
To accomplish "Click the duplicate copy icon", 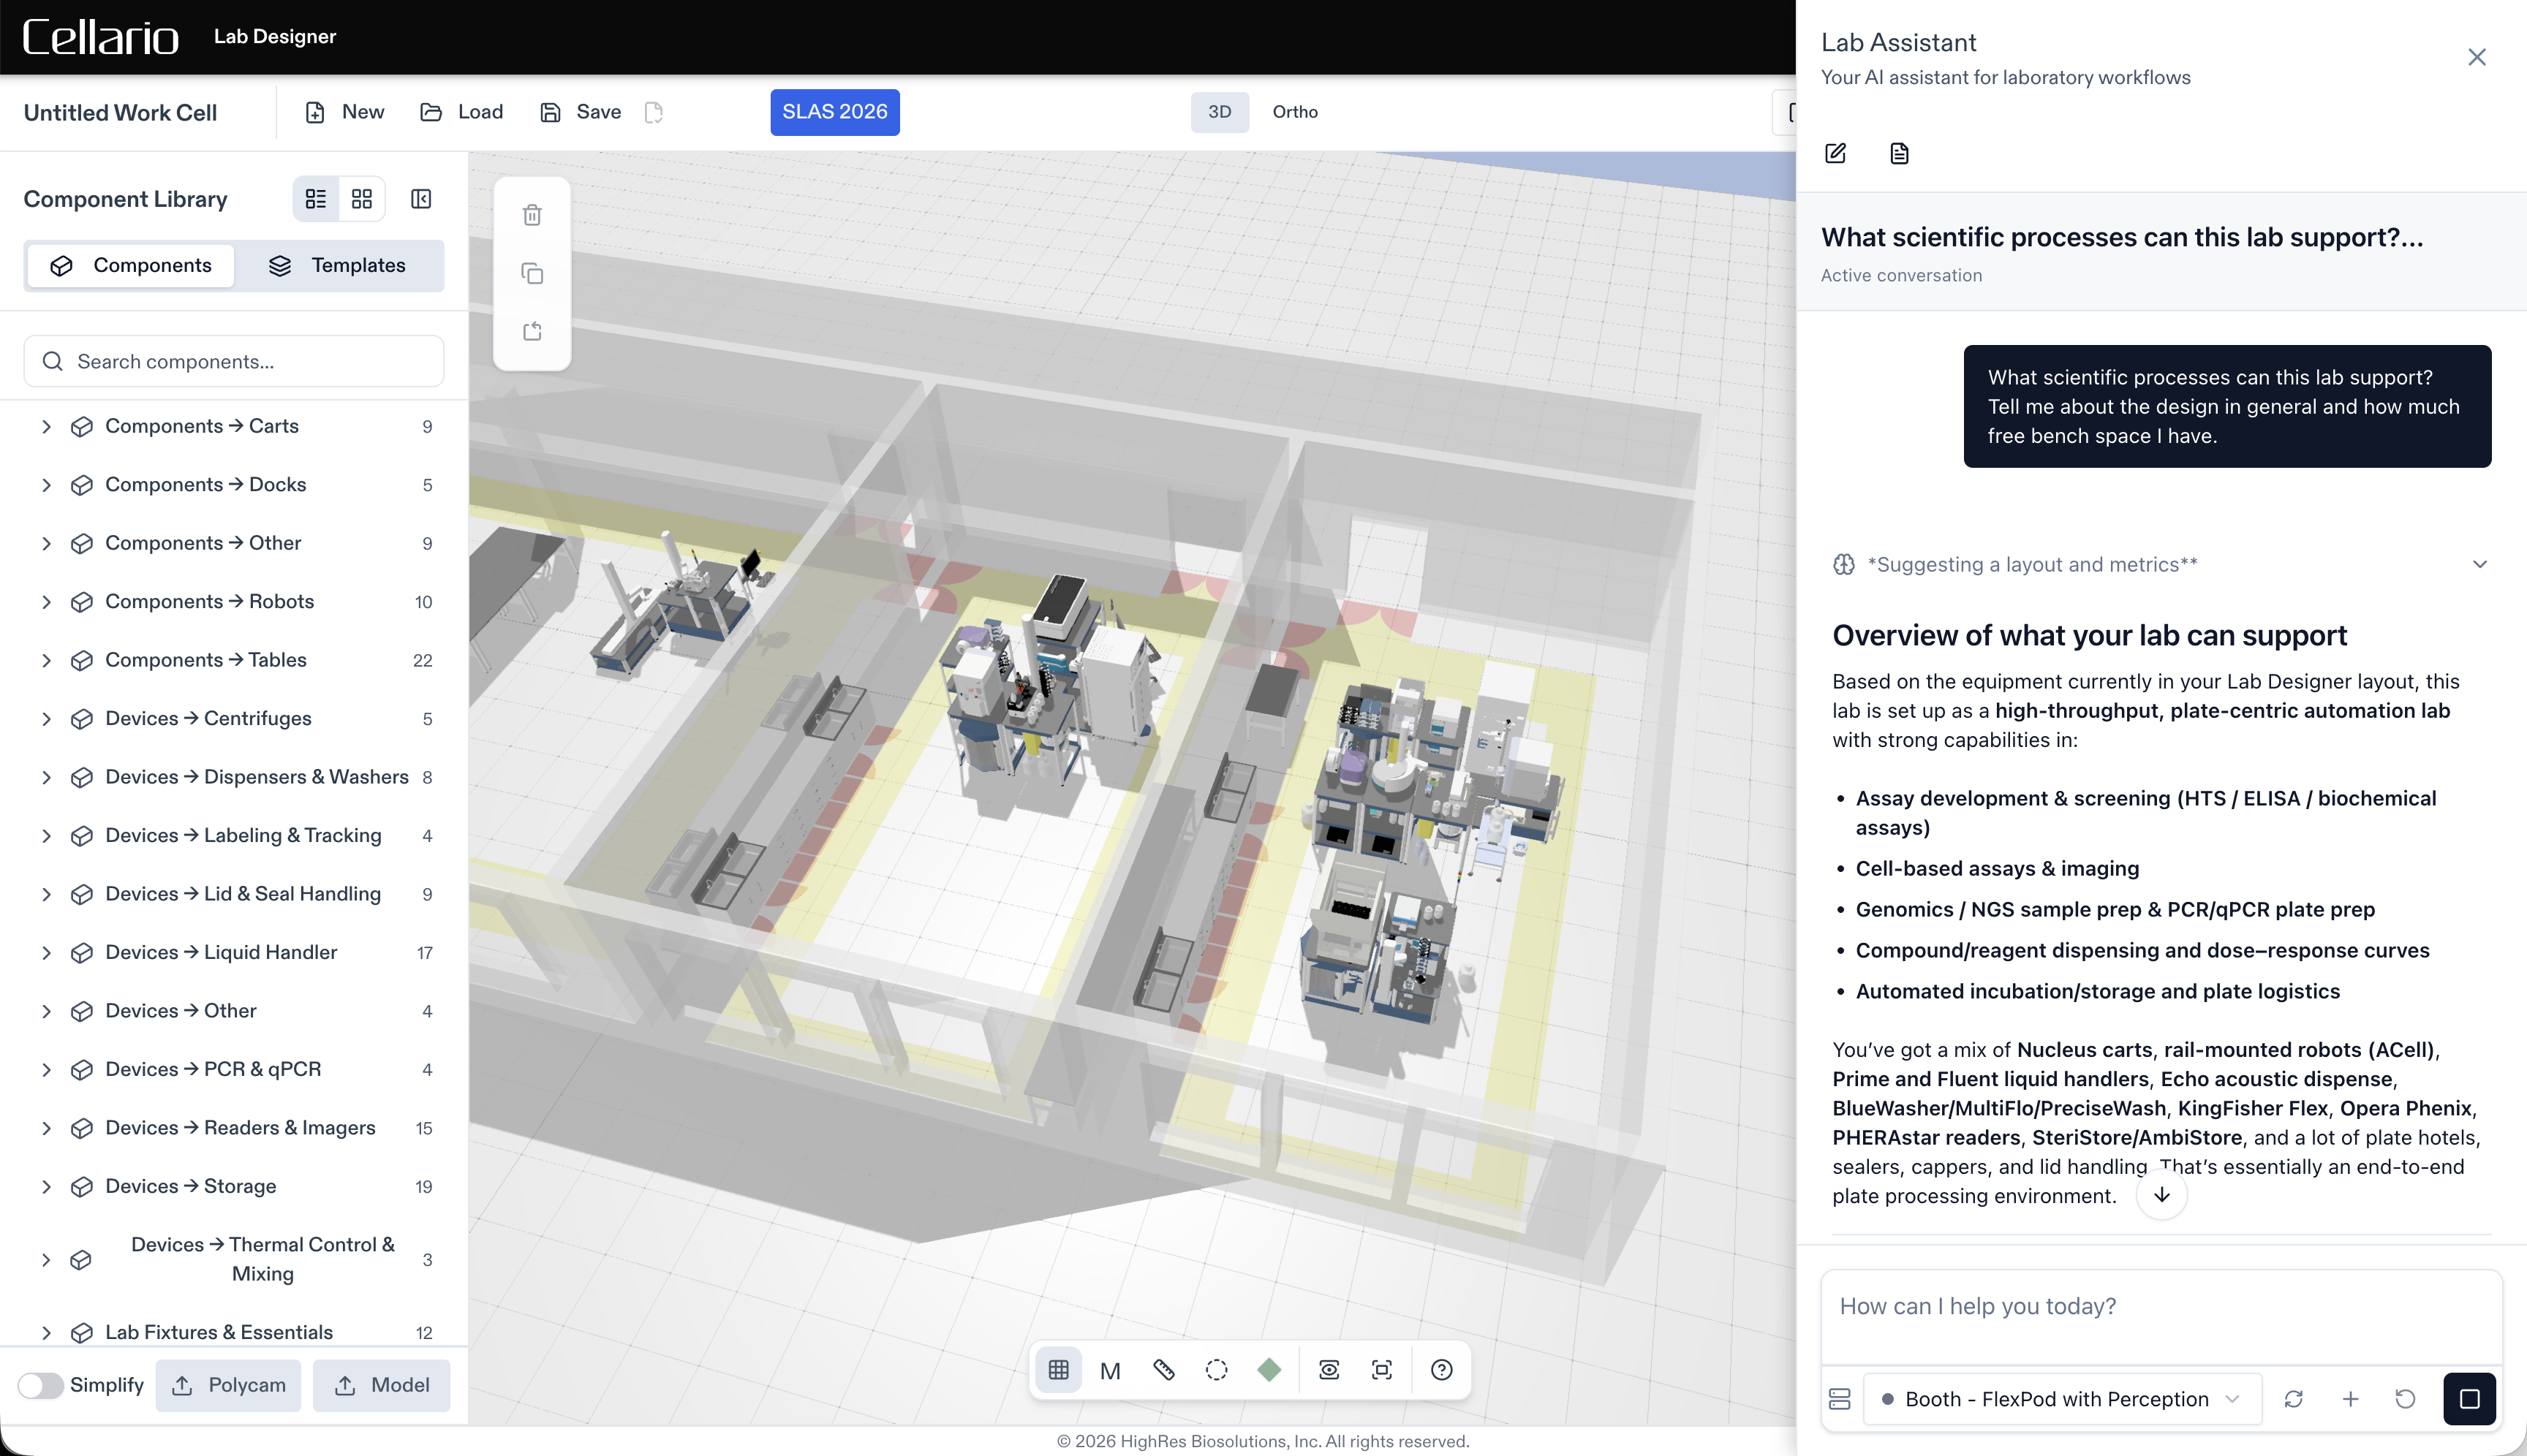I will pyautogui.click(x=532, y=273).
